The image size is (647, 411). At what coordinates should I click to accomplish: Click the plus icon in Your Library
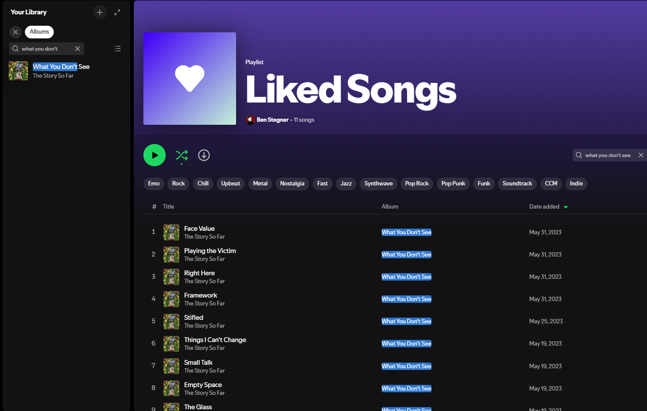pos(100,12)
